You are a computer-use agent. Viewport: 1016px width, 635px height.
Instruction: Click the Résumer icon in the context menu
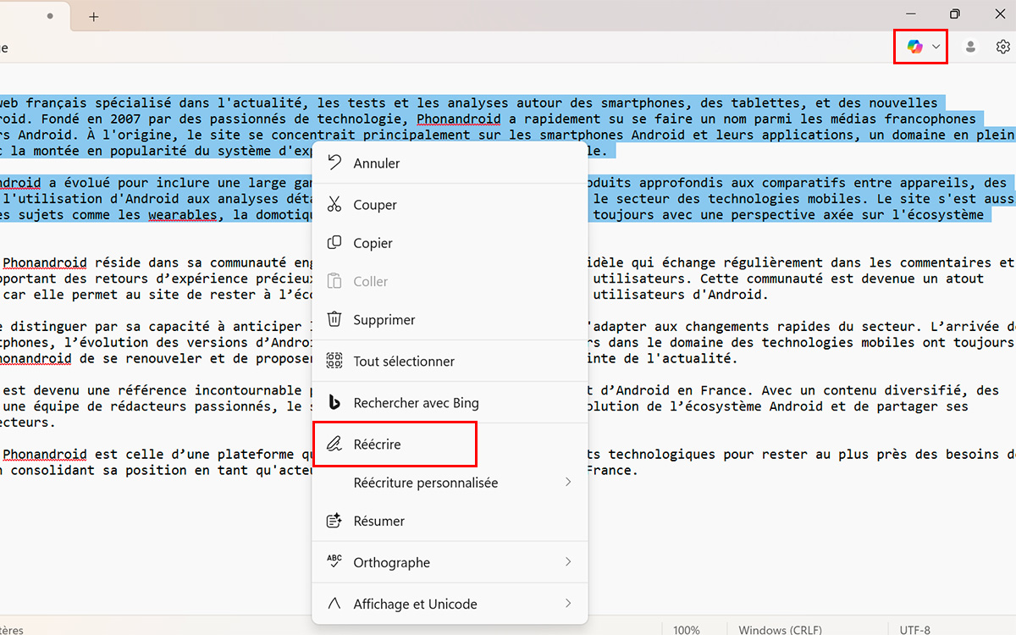coord(334,521)
